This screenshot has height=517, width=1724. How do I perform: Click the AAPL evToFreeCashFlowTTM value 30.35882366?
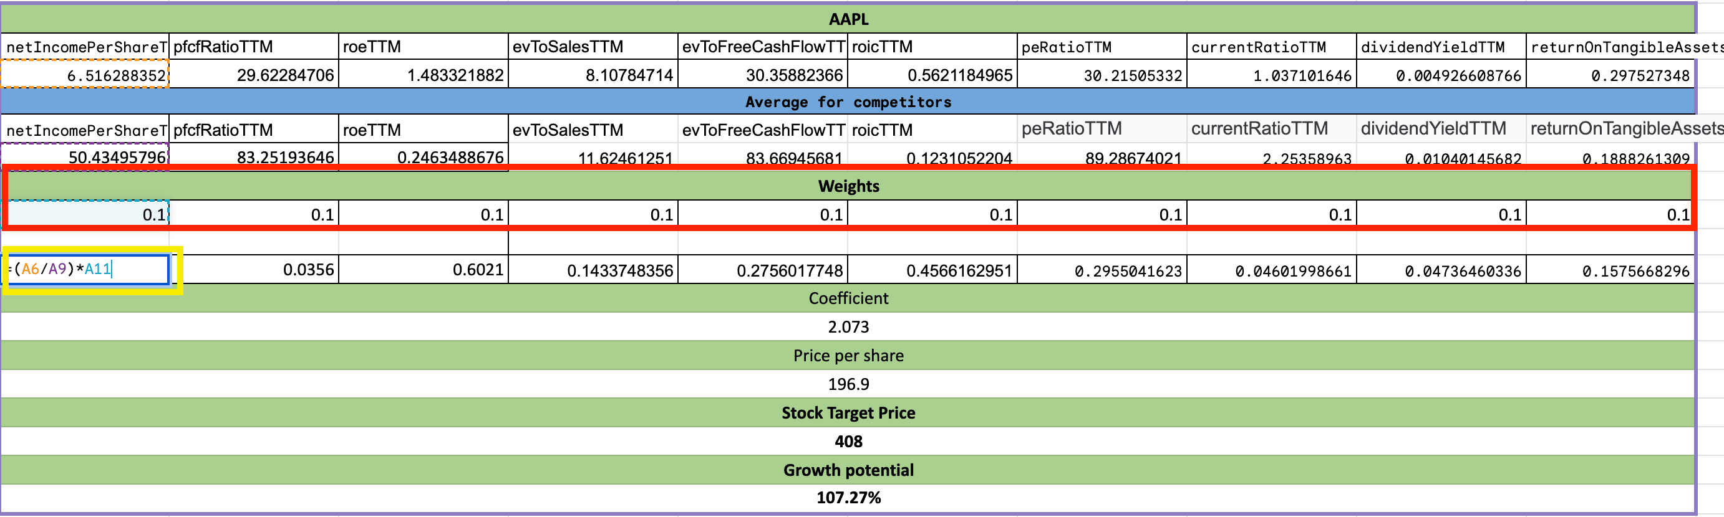[x=763, y=75]
